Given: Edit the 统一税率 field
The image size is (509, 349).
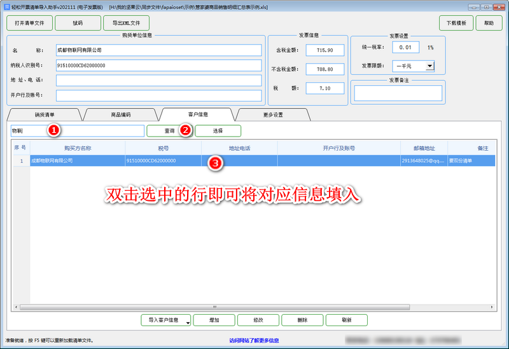Looking at the screenshot, I should pyautogui.click(x=405, y=47).
